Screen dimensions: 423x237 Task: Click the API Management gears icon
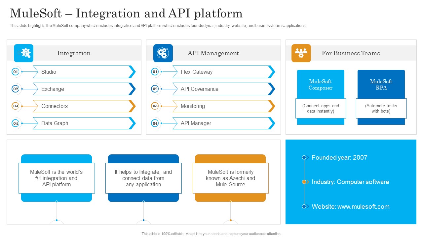coord(163,53)
